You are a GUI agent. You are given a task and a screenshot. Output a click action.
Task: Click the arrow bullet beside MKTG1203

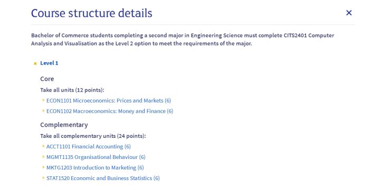(x=43, y=167)
